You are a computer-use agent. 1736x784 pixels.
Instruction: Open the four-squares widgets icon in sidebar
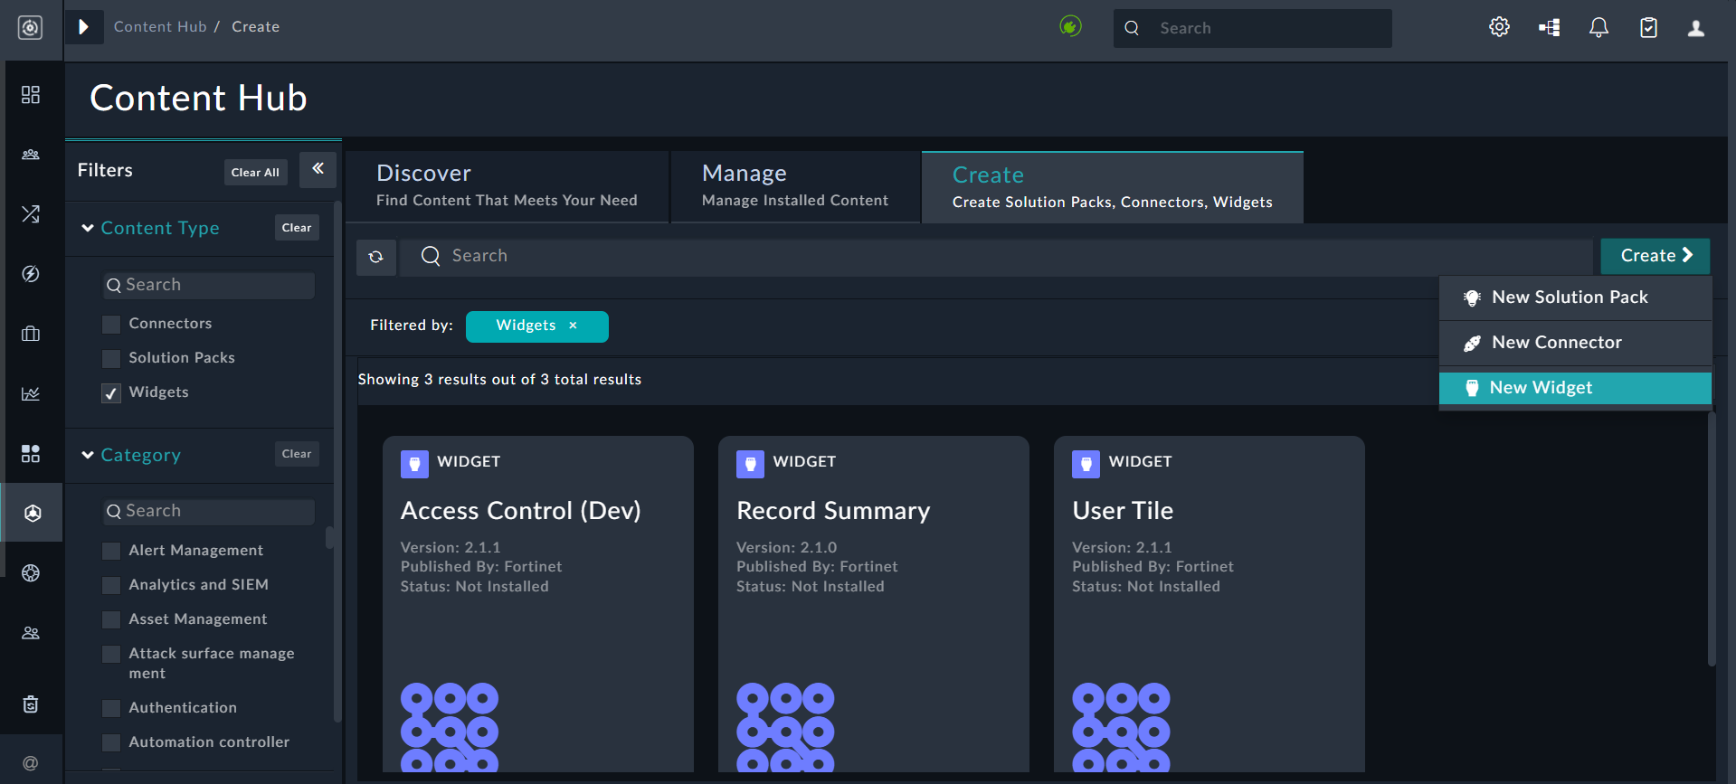tap(31, 453)
